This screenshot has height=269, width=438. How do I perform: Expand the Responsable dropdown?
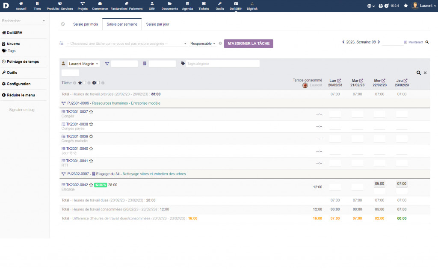pos(203,44)
